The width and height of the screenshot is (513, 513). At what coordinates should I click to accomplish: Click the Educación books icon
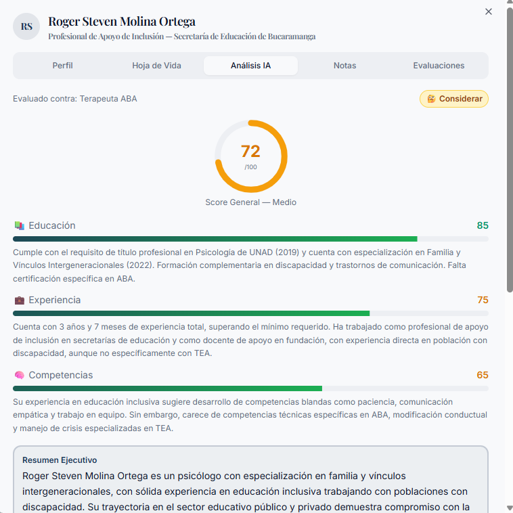point(20,225)
